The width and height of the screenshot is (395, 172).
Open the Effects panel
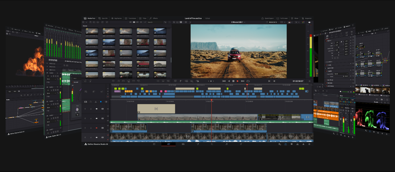[154, 18]
